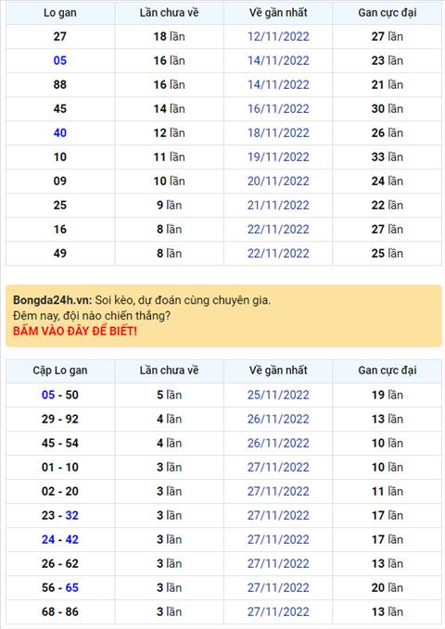
Task: Open the date in row 24 - 42
Action: tap(278, 539)
